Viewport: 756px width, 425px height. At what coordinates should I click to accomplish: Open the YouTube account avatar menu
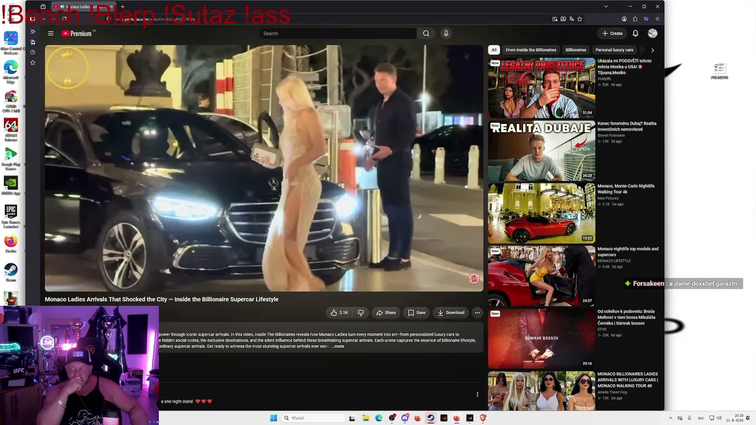653,34
